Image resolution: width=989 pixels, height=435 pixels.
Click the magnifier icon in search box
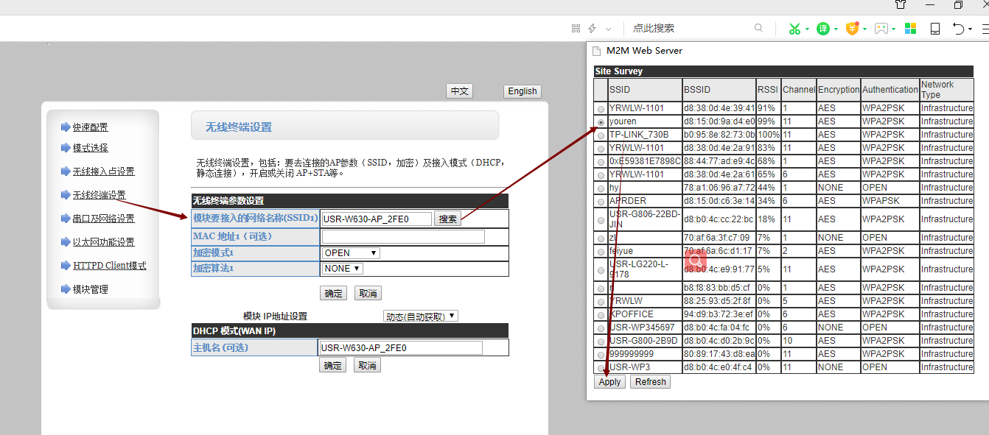coord(759,28)
